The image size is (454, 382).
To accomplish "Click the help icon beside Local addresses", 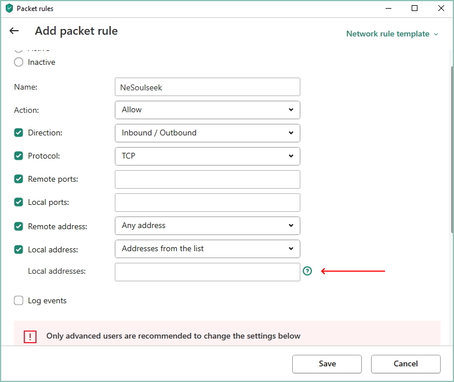I will pos(307,271).
